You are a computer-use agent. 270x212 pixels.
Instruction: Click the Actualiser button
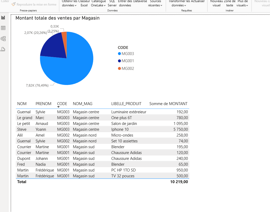point(198,2)
